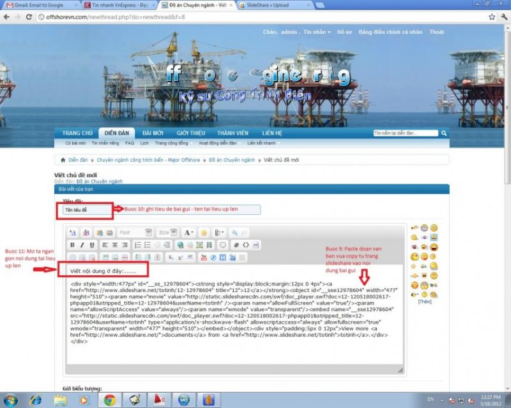Click the blue H icon in editor toolbar
Image resolution: width=511 pixels, height=408 pixels.
pos(223,258)
